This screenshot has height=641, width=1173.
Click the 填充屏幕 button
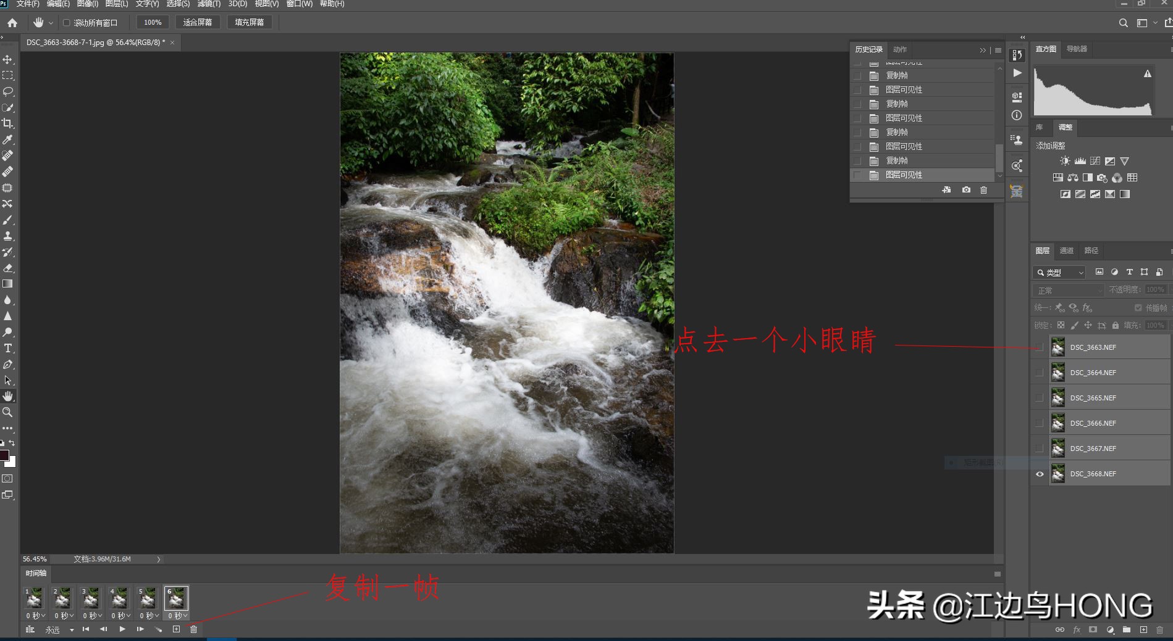[250, 22]
